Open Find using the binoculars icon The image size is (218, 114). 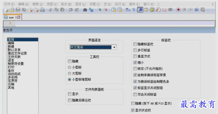pos(85,10)
